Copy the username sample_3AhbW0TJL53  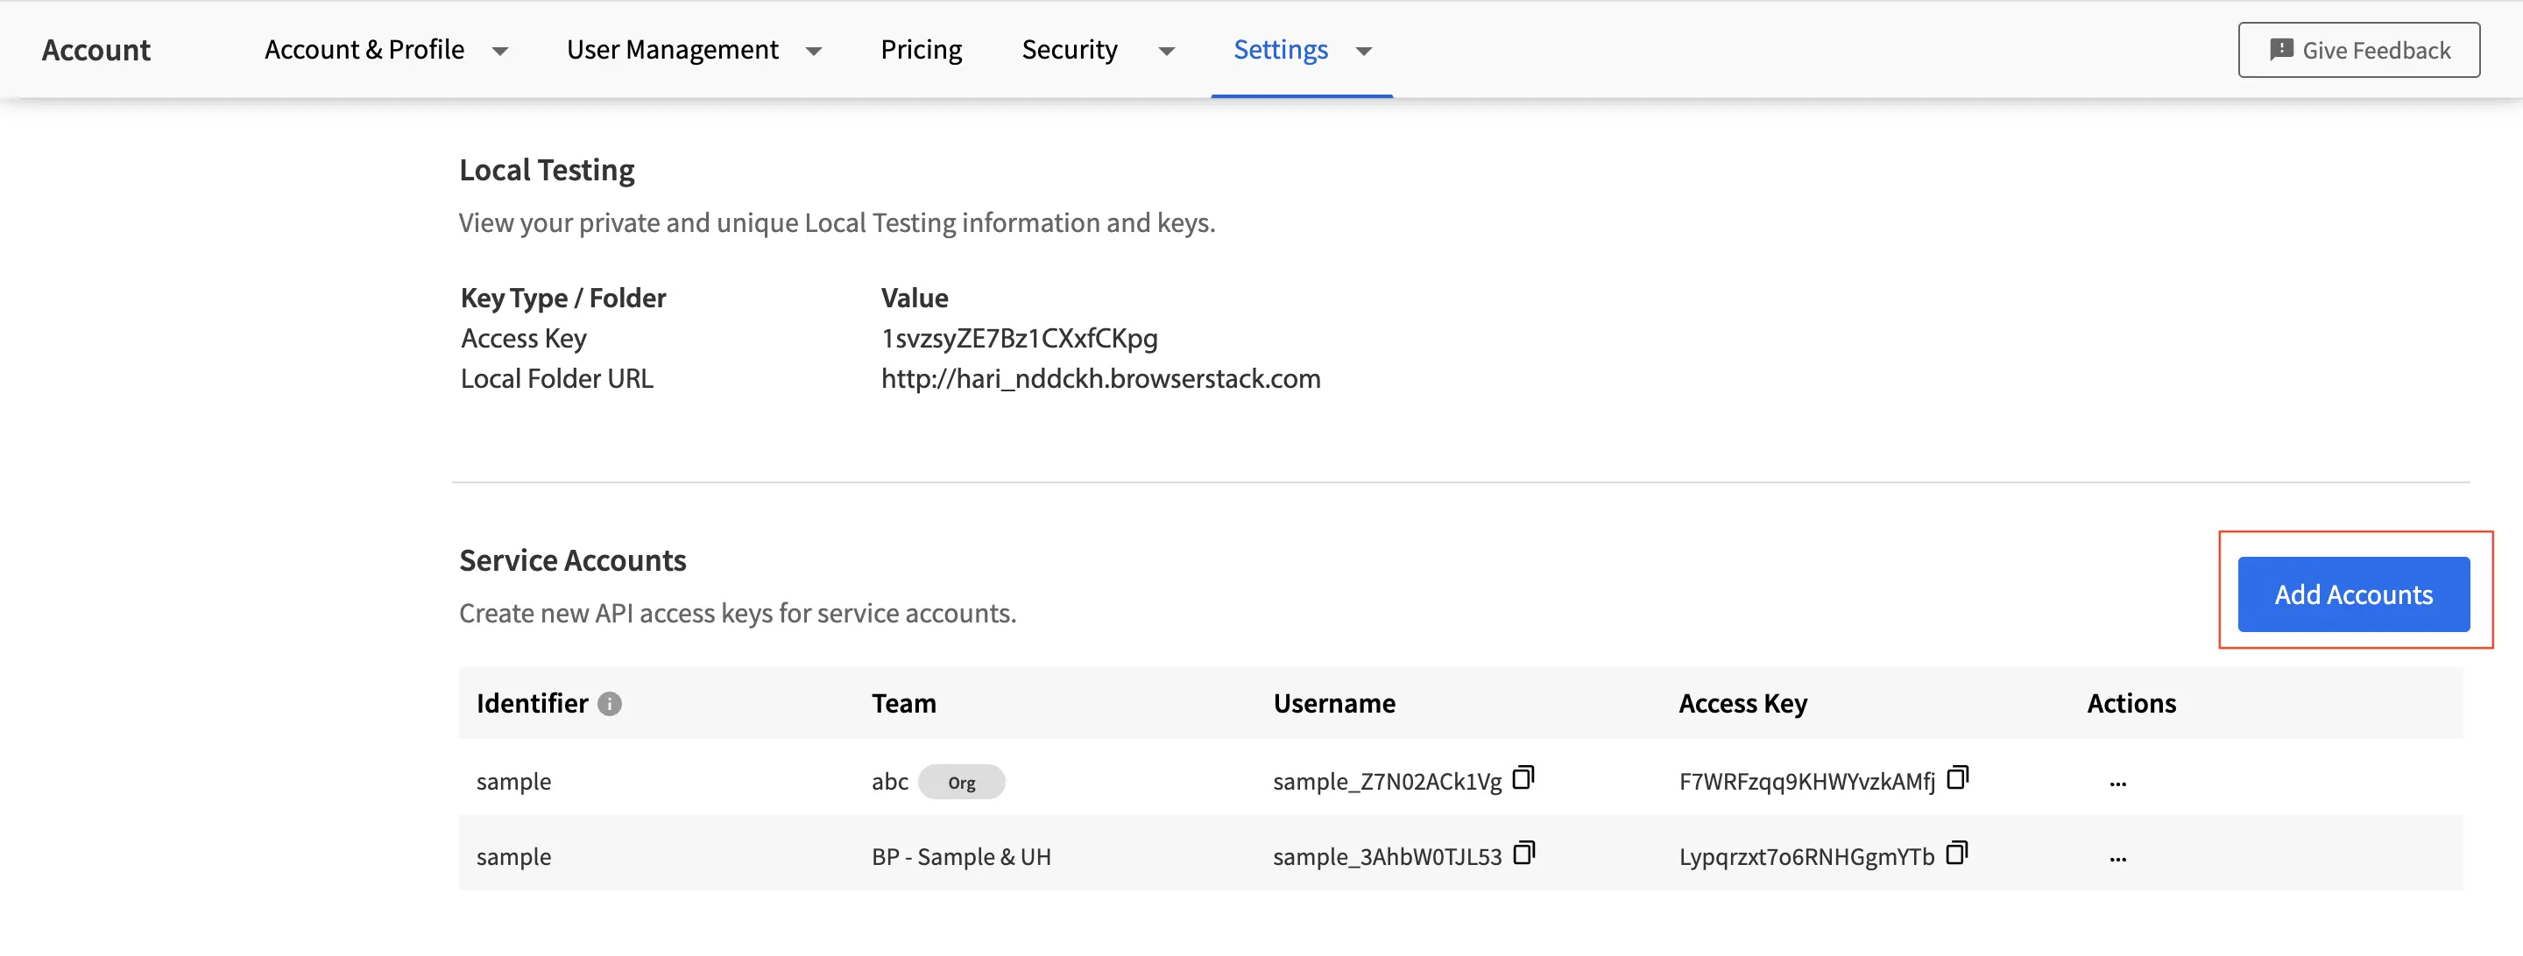(1524, 853)
